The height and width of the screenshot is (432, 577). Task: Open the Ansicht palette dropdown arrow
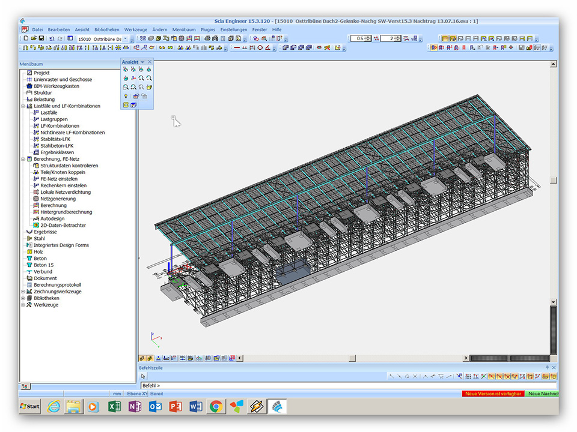coord(142,62)
